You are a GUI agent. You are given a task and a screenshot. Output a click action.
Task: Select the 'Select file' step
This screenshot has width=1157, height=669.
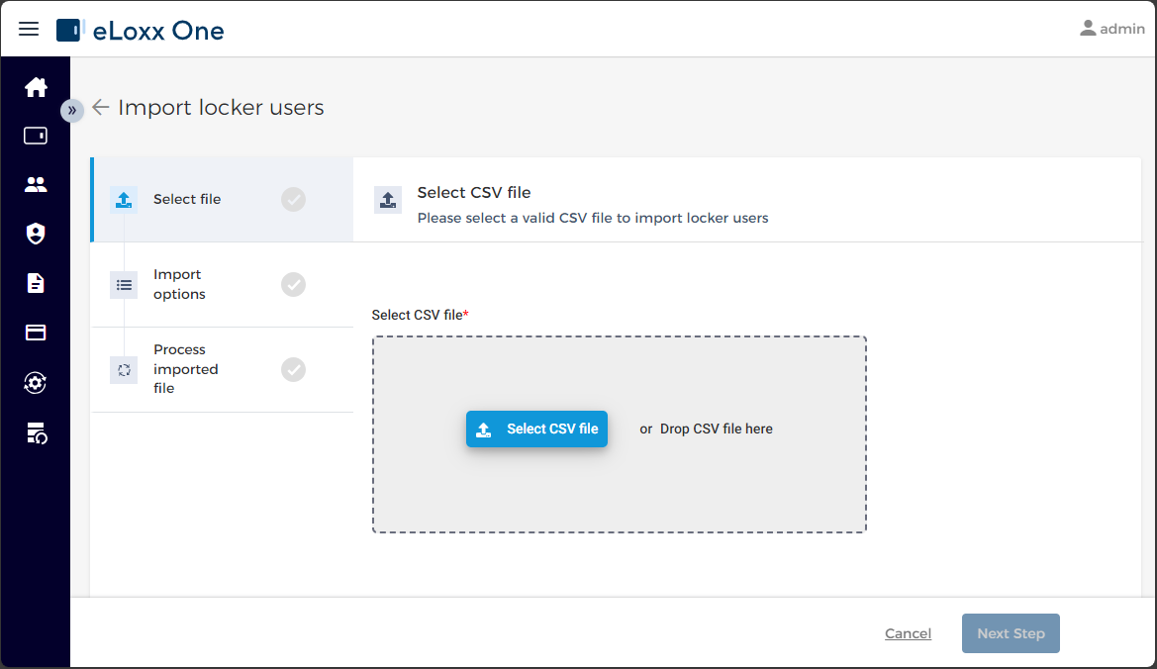[222, 199]
